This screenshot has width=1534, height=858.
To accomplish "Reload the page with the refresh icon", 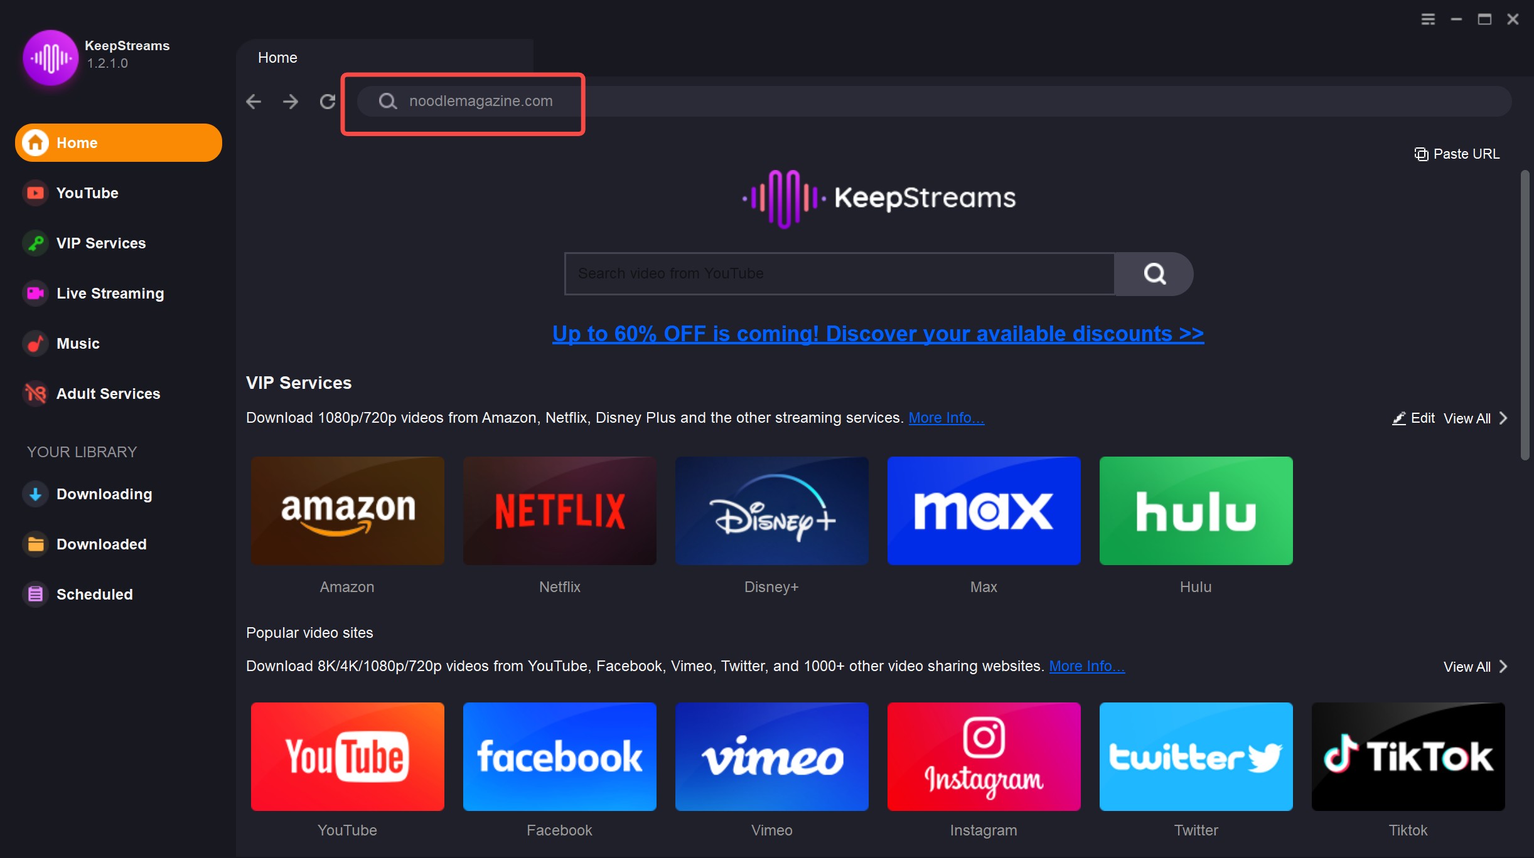I will point(328,101).
